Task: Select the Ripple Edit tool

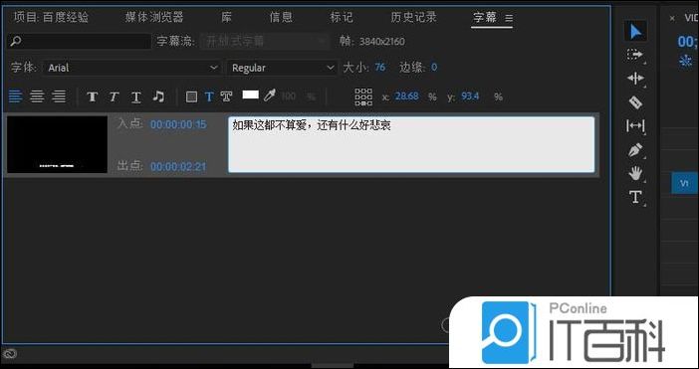Action: 635,79
